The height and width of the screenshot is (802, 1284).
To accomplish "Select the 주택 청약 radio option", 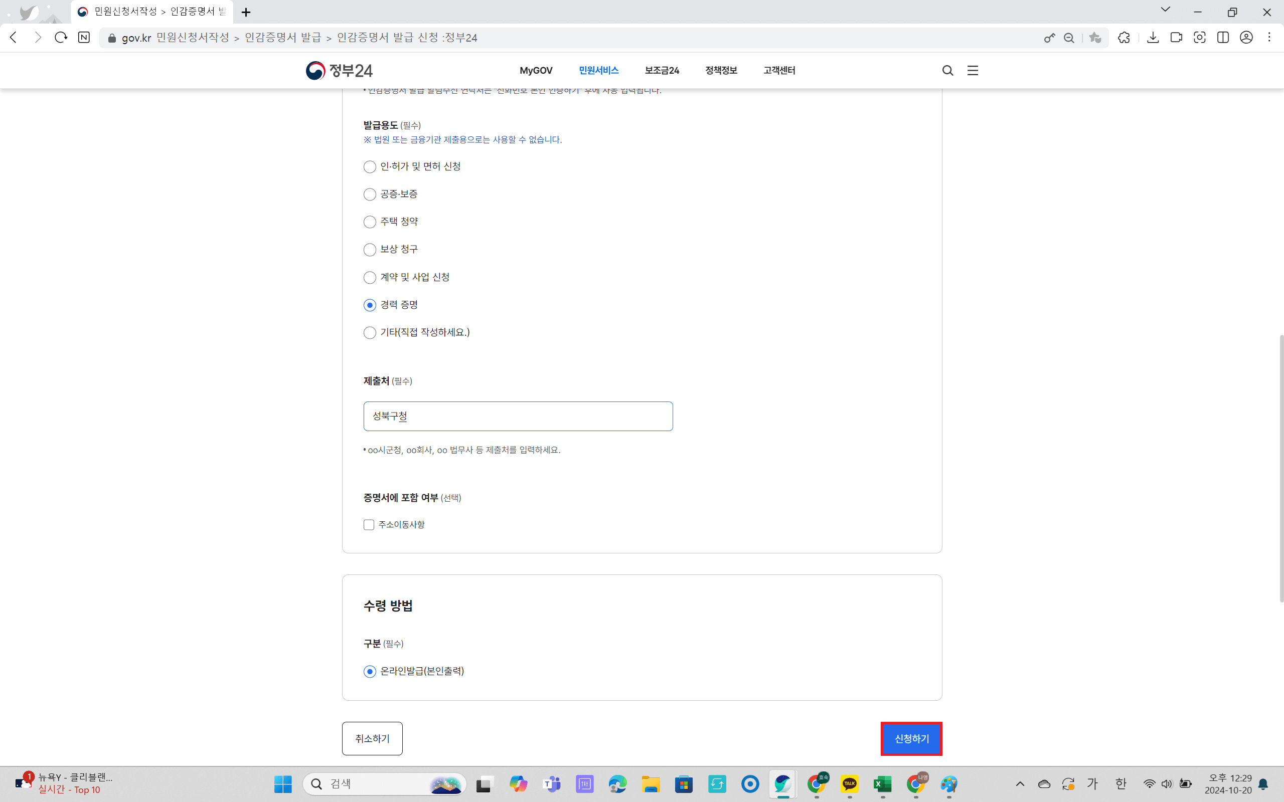I will pyautogui.click(x=370, y=222).
